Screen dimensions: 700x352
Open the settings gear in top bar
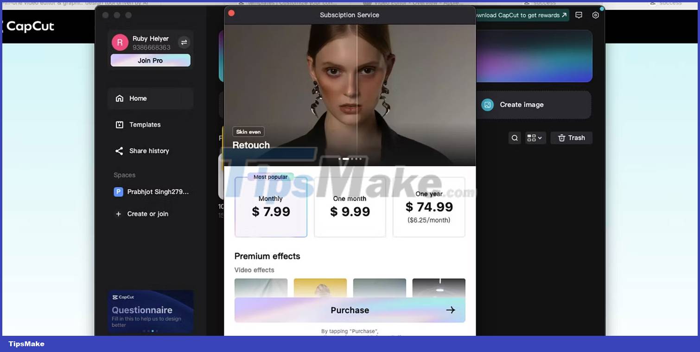click(596, 15)
